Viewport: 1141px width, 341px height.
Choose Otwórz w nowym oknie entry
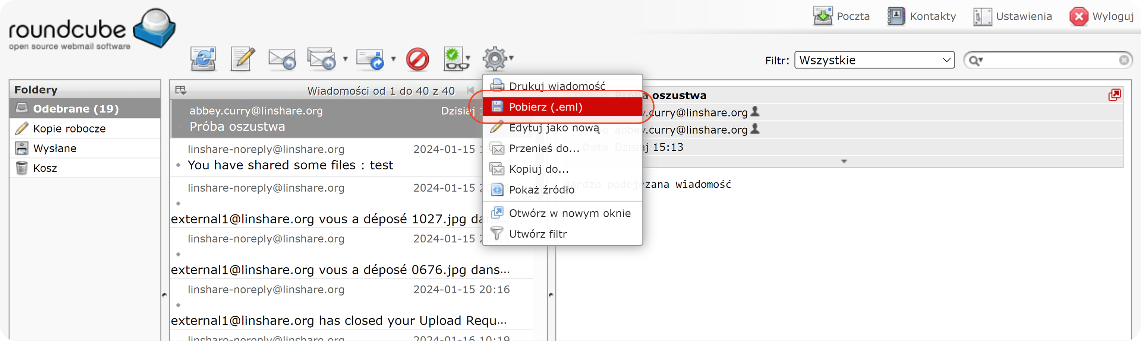(x=562, y=213)
